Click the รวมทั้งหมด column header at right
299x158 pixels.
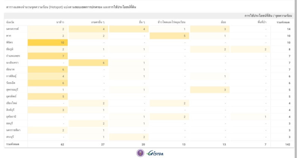(x=283, y=22)
